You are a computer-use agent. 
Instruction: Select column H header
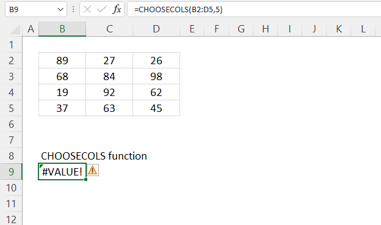(x=266, y=29)
